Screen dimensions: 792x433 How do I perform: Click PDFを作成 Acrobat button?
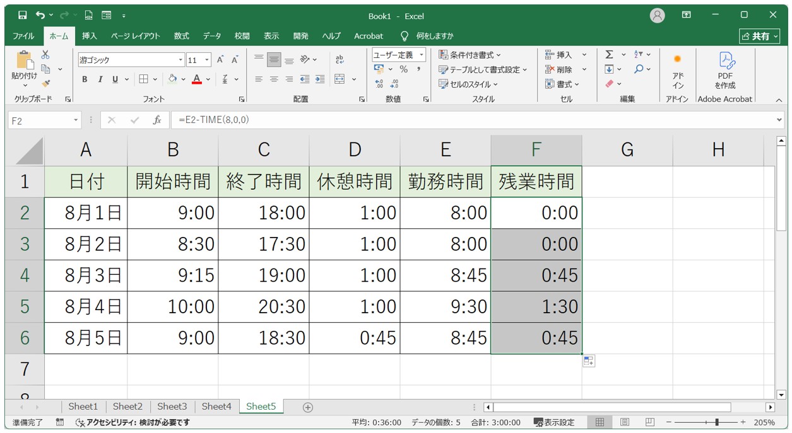(x=725, y=71)
